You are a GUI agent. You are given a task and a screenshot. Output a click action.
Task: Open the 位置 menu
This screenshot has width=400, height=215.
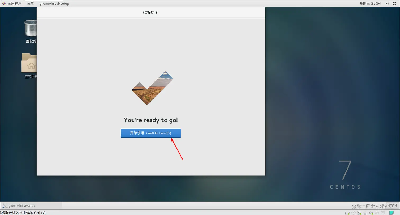pos(30,3)
